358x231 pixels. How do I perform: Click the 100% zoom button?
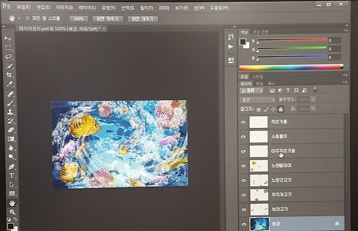(79, 19)
